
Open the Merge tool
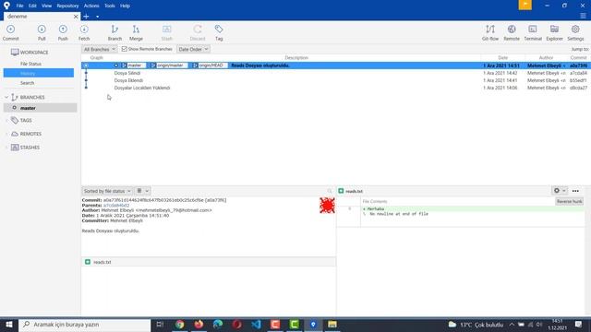point(136,33)
